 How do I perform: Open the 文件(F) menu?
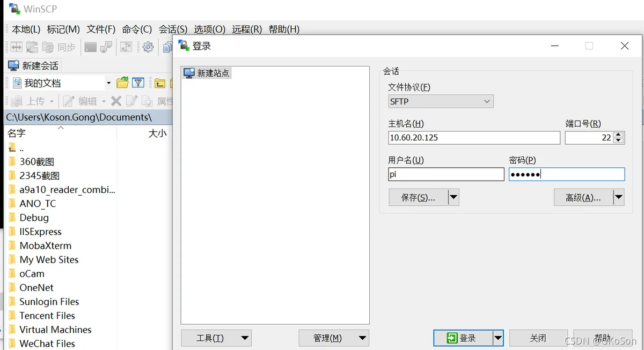[x=101, y=29]
